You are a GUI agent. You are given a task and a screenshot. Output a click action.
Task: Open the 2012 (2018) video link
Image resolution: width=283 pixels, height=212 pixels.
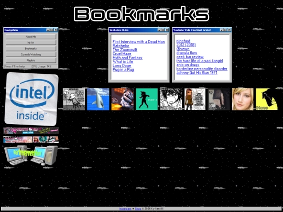(186, 45)
